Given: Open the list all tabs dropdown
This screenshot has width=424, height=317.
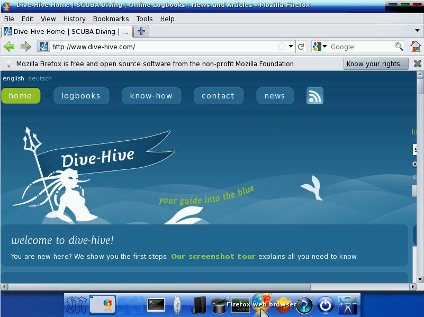Looking at the screenshot, I should point(417,30).
